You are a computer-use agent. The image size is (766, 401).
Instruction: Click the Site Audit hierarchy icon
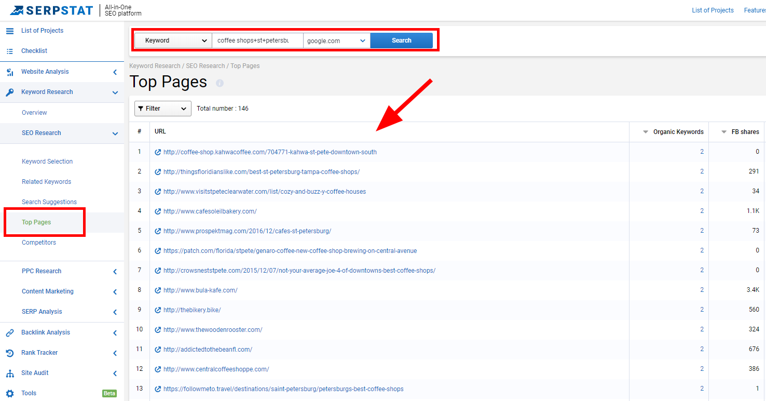coord(9,373)
